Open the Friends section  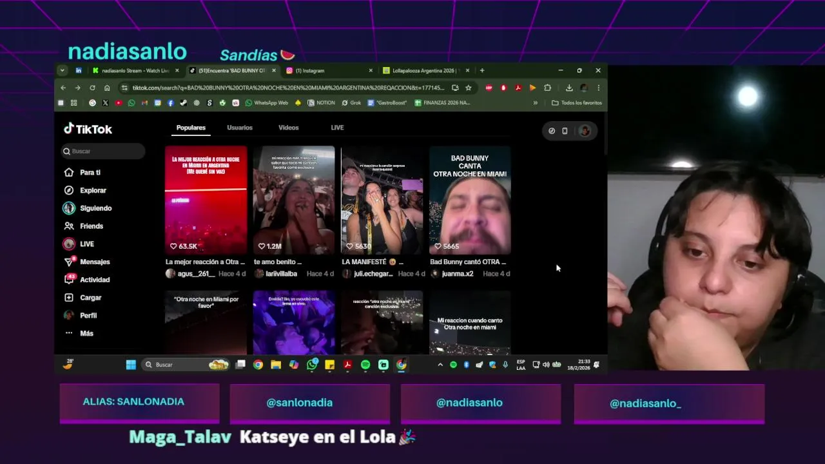83,226
